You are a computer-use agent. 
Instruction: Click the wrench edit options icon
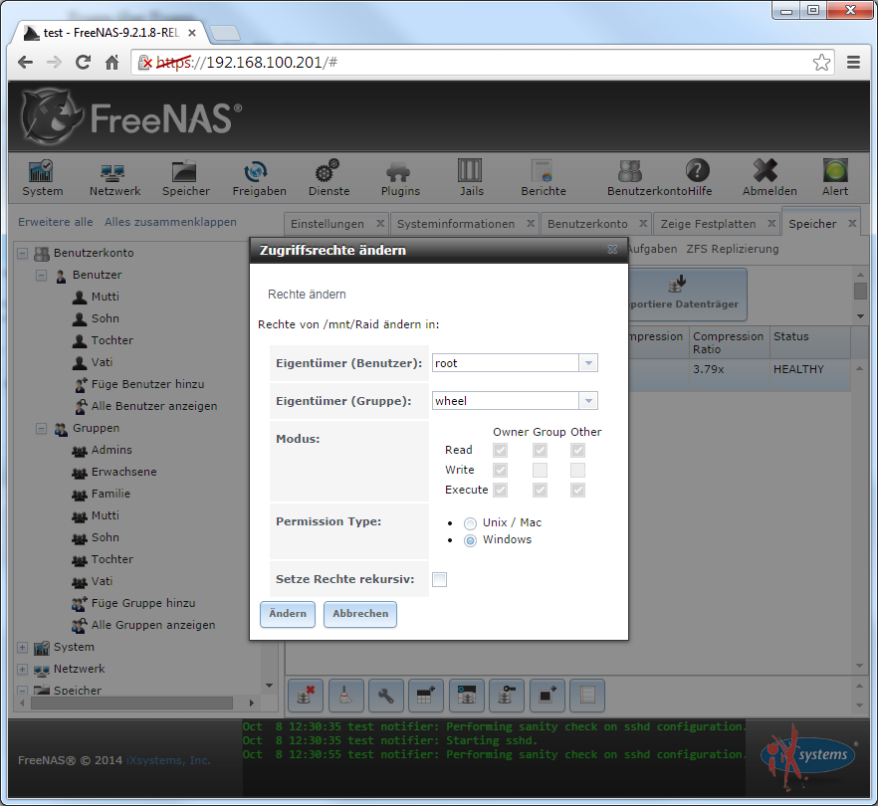tap(386, 696)
